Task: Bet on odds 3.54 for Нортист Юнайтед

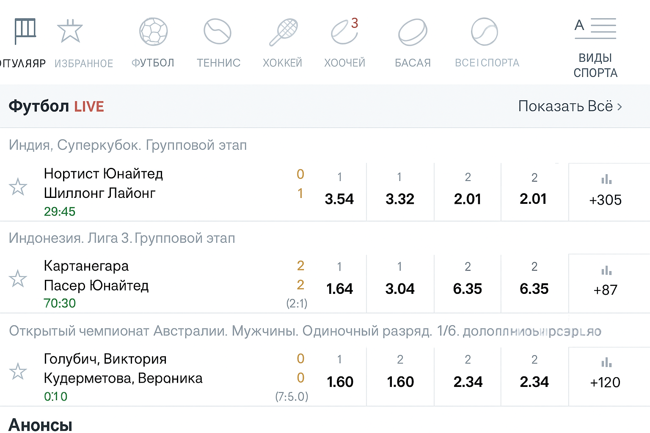Action: pos(339,199)
